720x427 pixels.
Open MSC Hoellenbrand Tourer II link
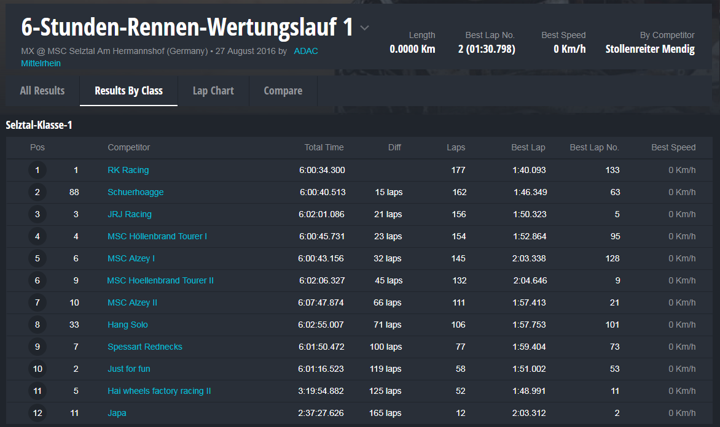point(160,280)
